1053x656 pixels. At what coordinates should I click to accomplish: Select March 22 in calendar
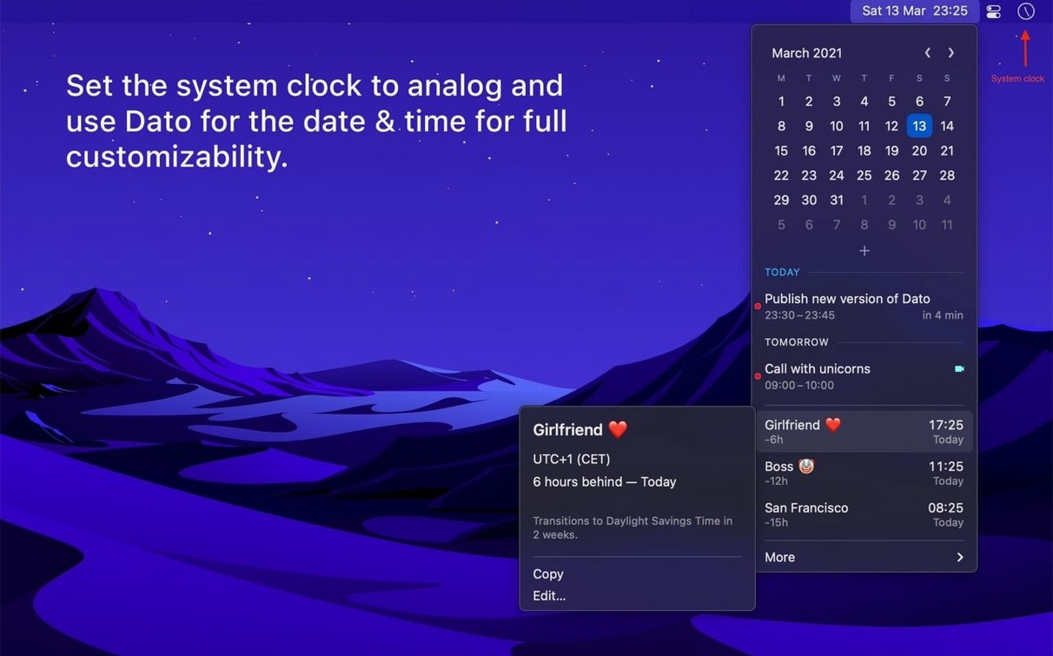tap(781, 176)
